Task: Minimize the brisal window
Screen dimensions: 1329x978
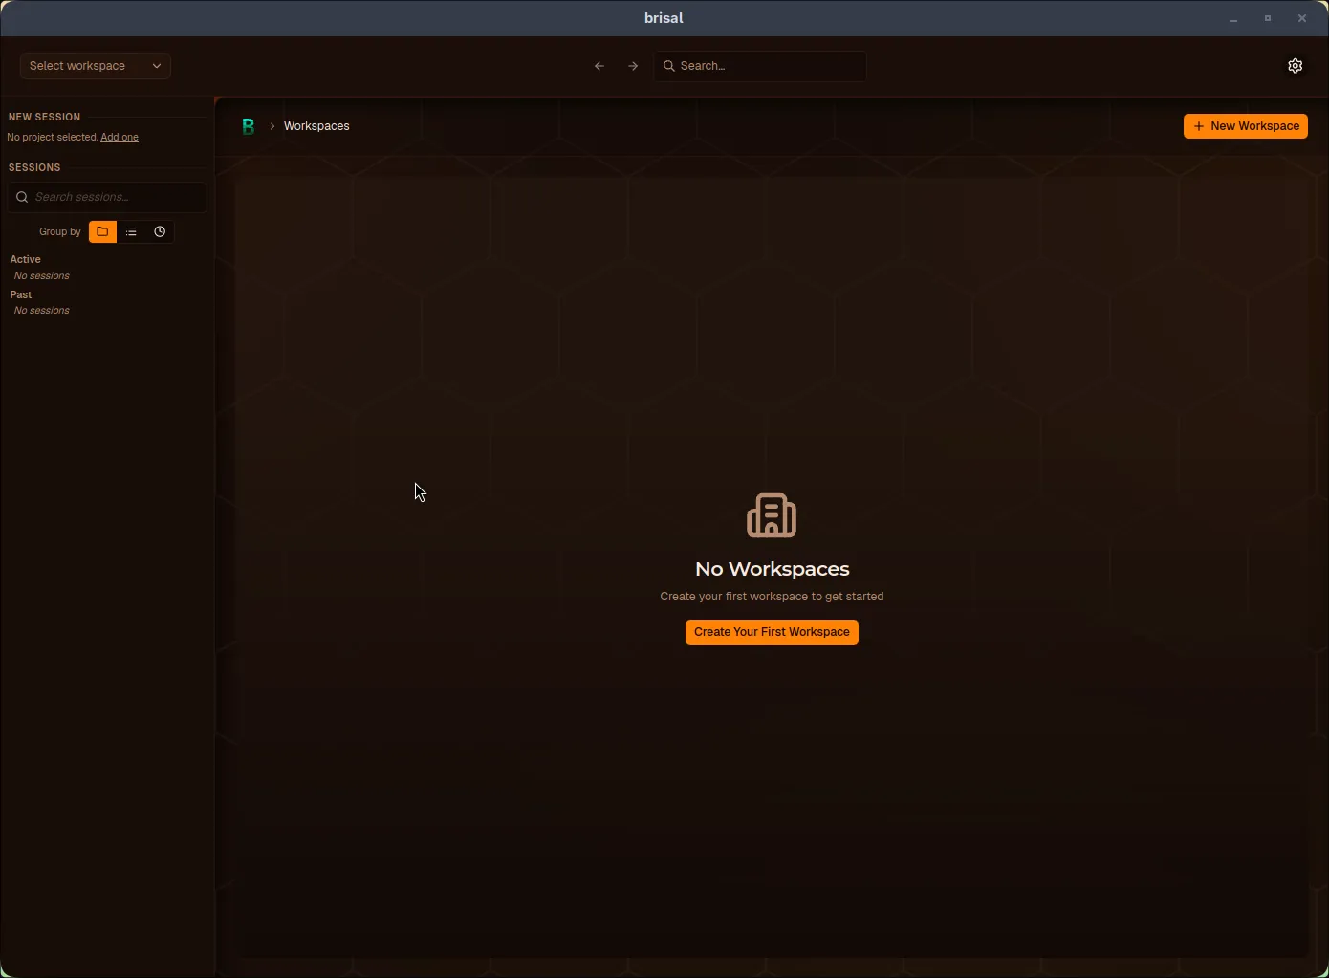Action: coord(1233,18)
